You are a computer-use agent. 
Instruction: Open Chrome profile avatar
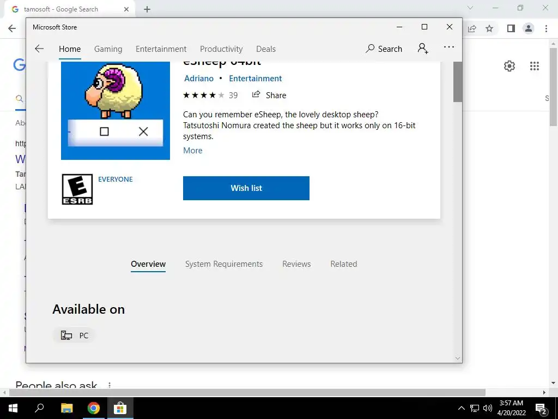(529, 28)
